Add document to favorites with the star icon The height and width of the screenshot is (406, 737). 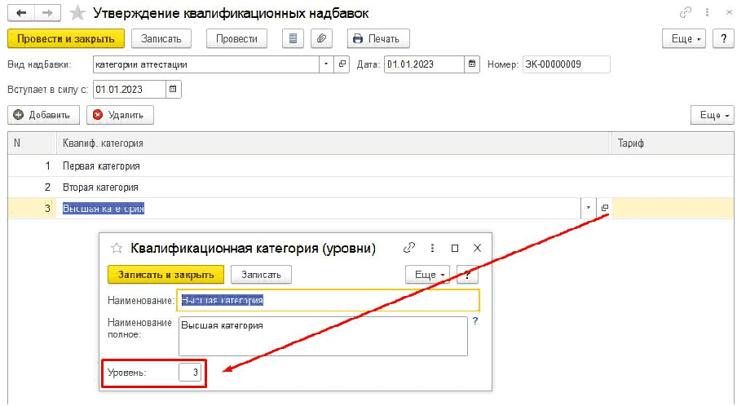tap(77, 13)
